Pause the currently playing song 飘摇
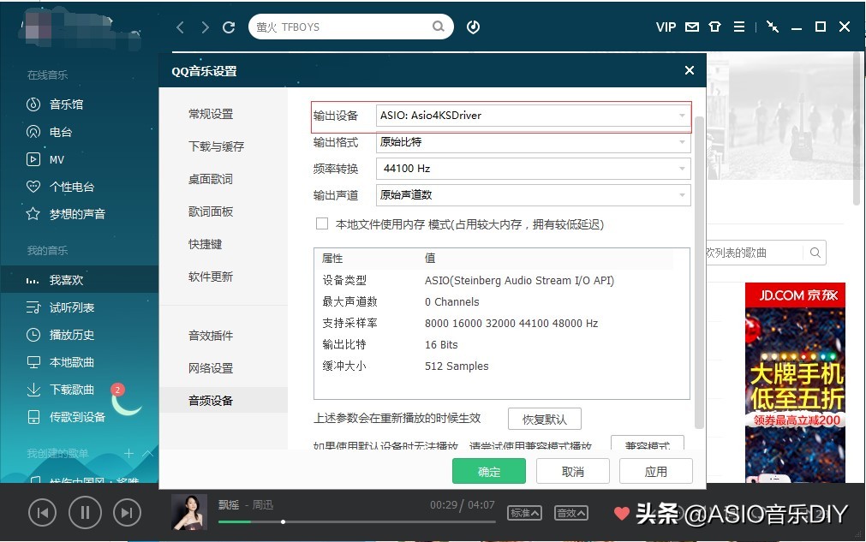The height and width of the screenshot is (542, 866). [x=85, y=512]
